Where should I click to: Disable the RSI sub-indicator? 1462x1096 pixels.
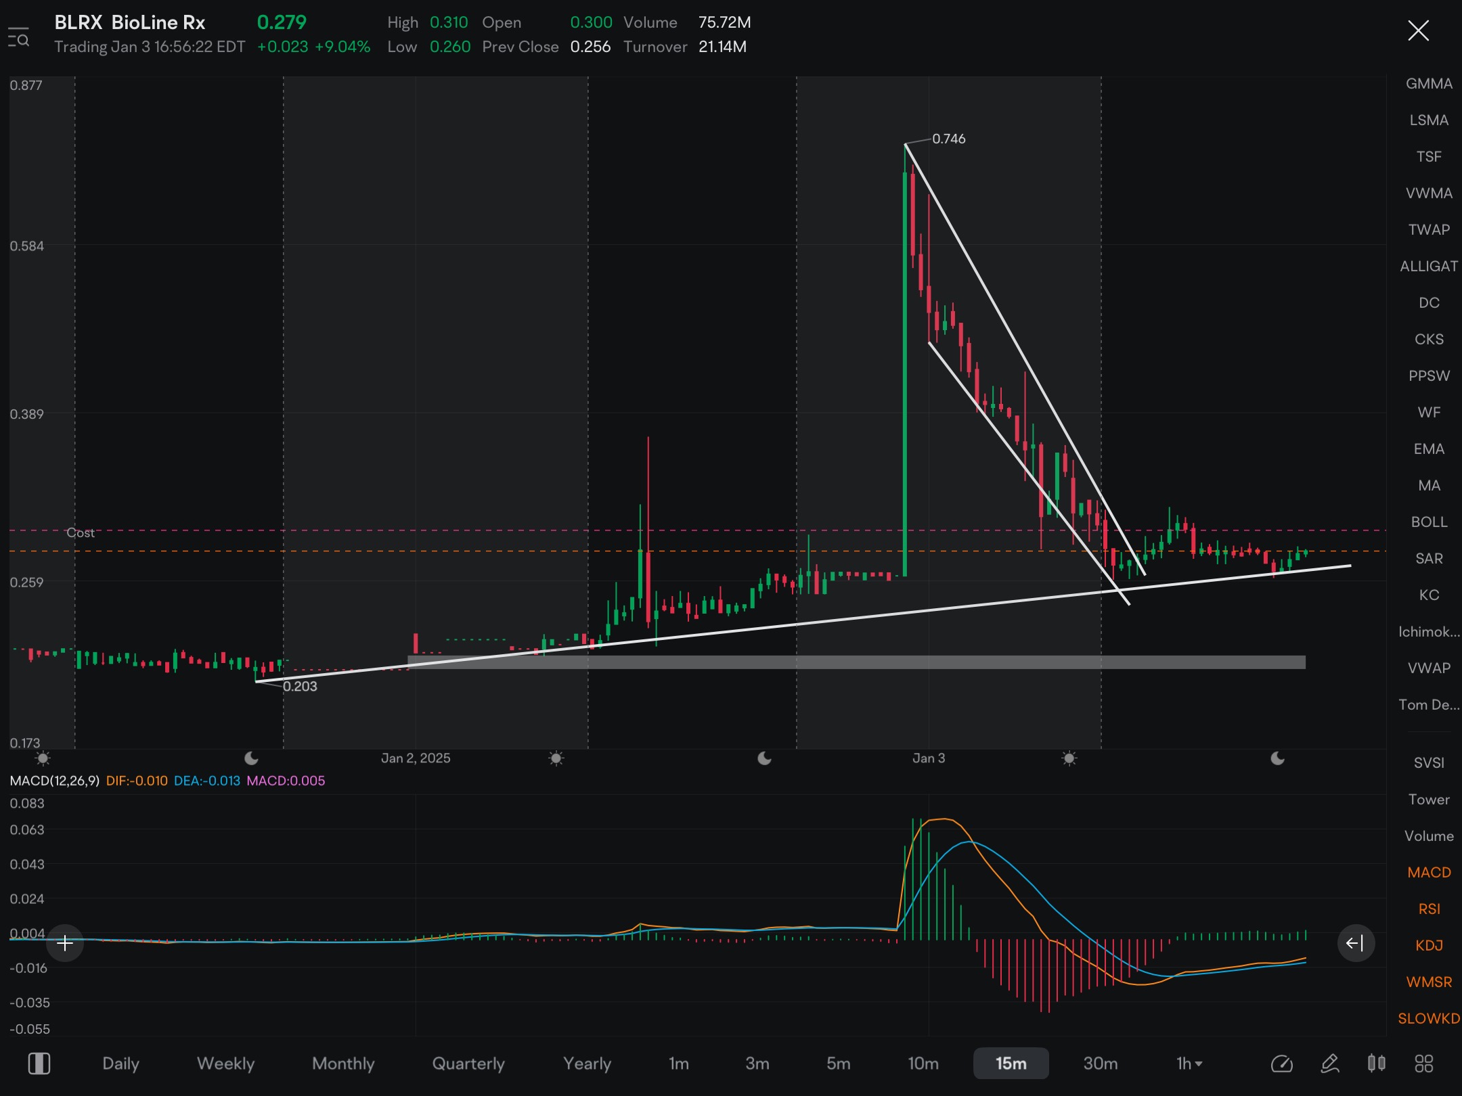point(1429,909)
